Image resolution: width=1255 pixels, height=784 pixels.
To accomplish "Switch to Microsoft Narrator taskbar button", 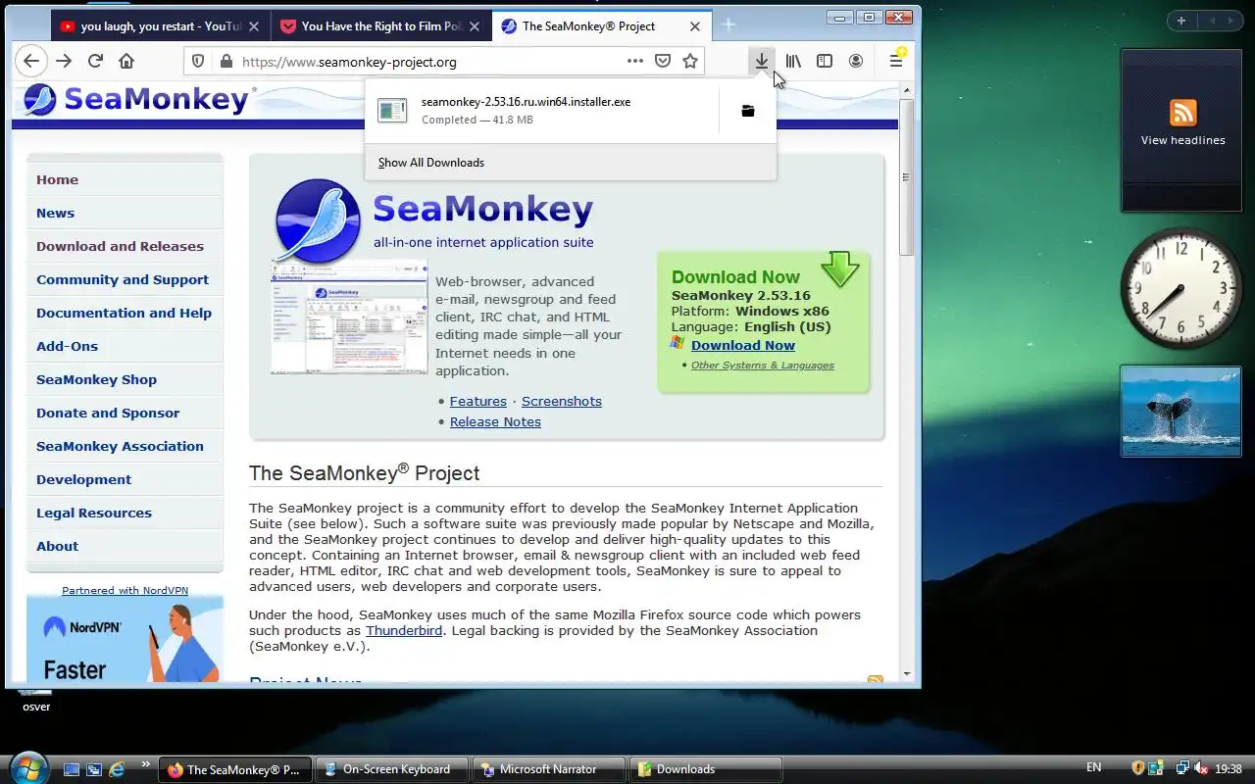I will (548, 769).
